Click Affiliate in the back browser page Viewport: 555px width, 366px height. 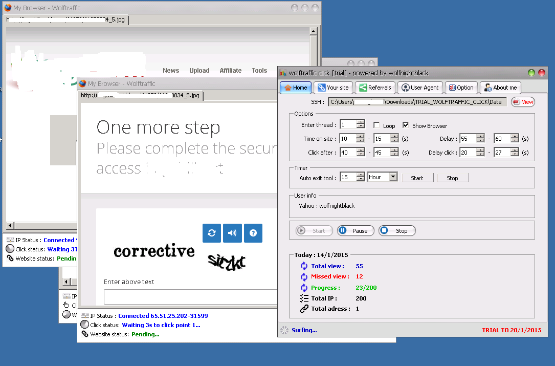point(230,71)
